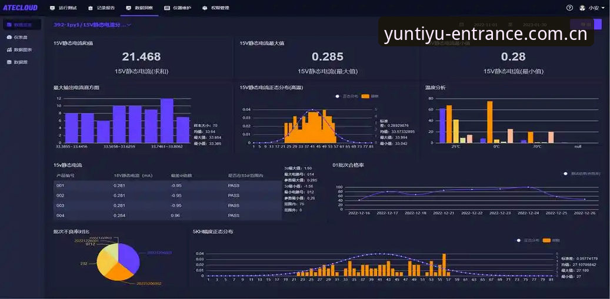Viewport: 610px width, 299px height.
Task: Click the 15V静态电流 (mA) column header
Action: pyautogui.click(x=133, y=176)
